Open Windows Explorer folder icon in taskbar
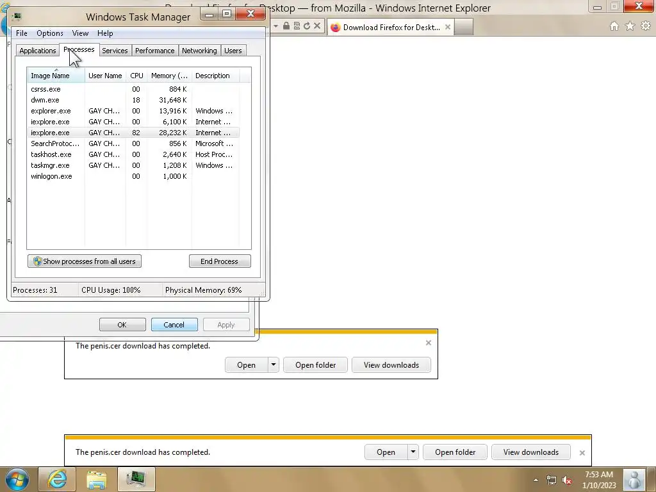Screen dimensions: 656x492 point(97,479)
